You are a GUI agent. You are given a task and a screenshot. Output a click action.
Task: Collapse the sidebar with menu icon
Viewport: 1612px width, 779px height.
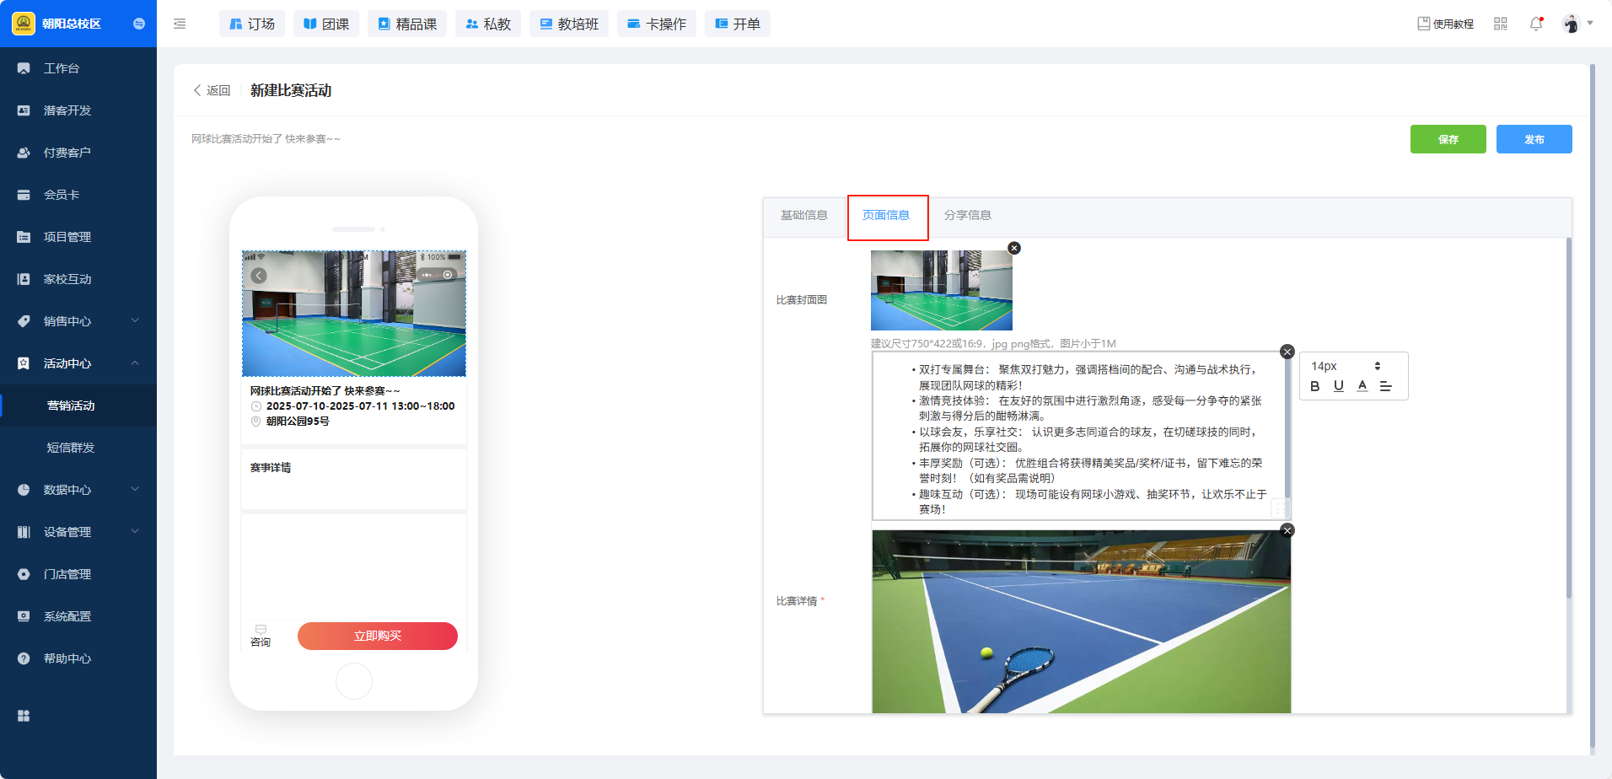[180, 24]
